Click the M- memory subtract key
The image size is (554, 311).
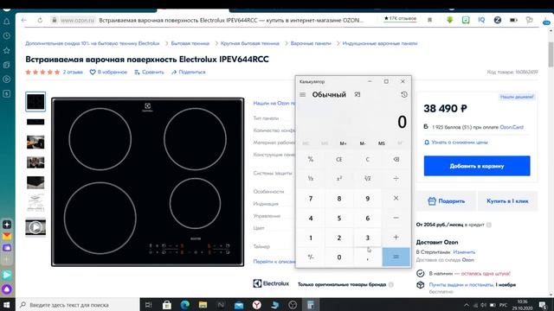click(363, 143)
